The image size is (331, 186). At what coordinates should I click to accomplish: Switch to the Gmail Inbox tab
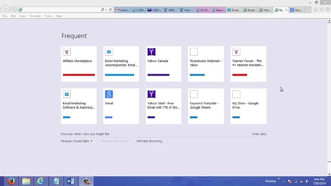(123, 10)
